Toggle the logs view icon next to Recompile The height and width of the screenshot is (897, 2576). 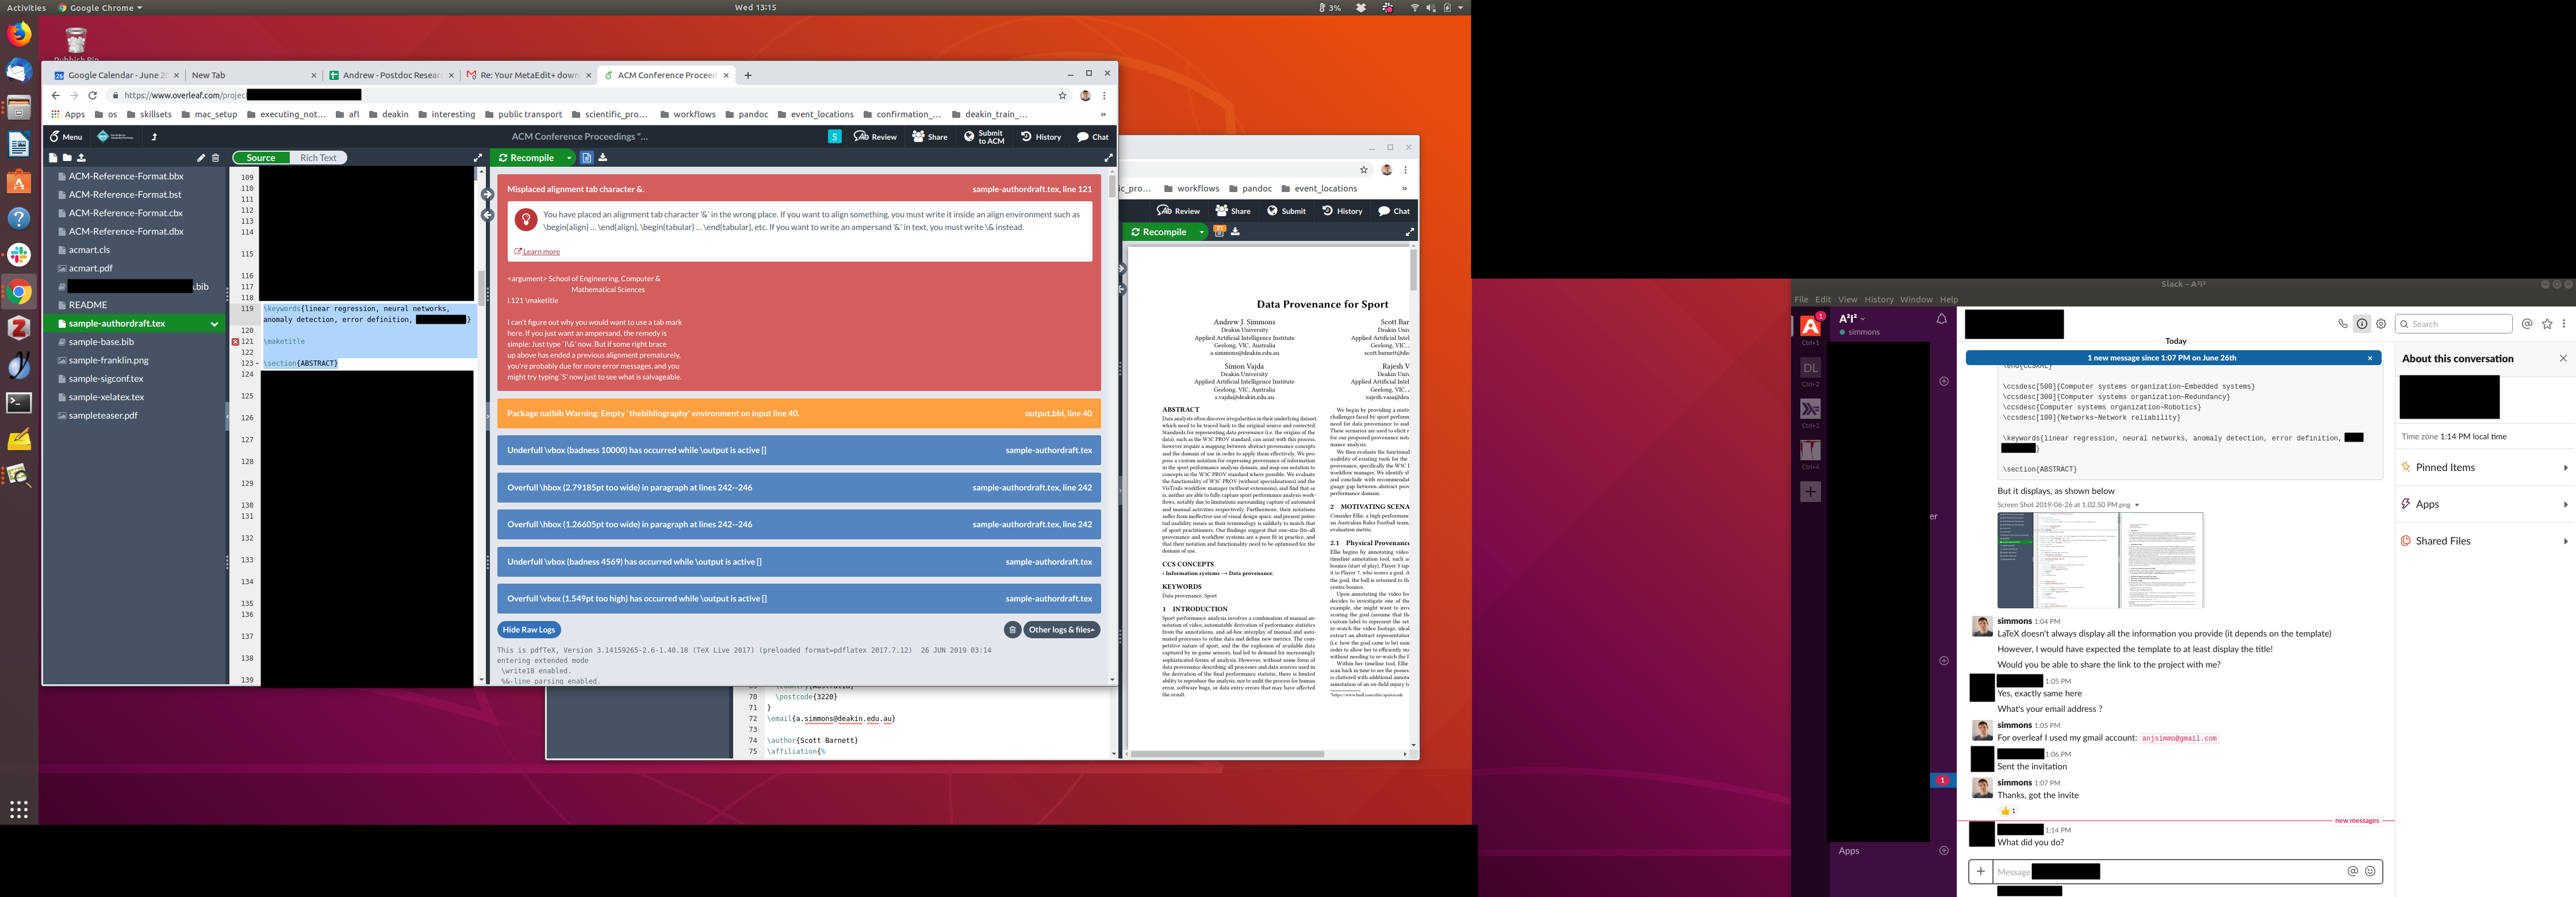(587, 158)
